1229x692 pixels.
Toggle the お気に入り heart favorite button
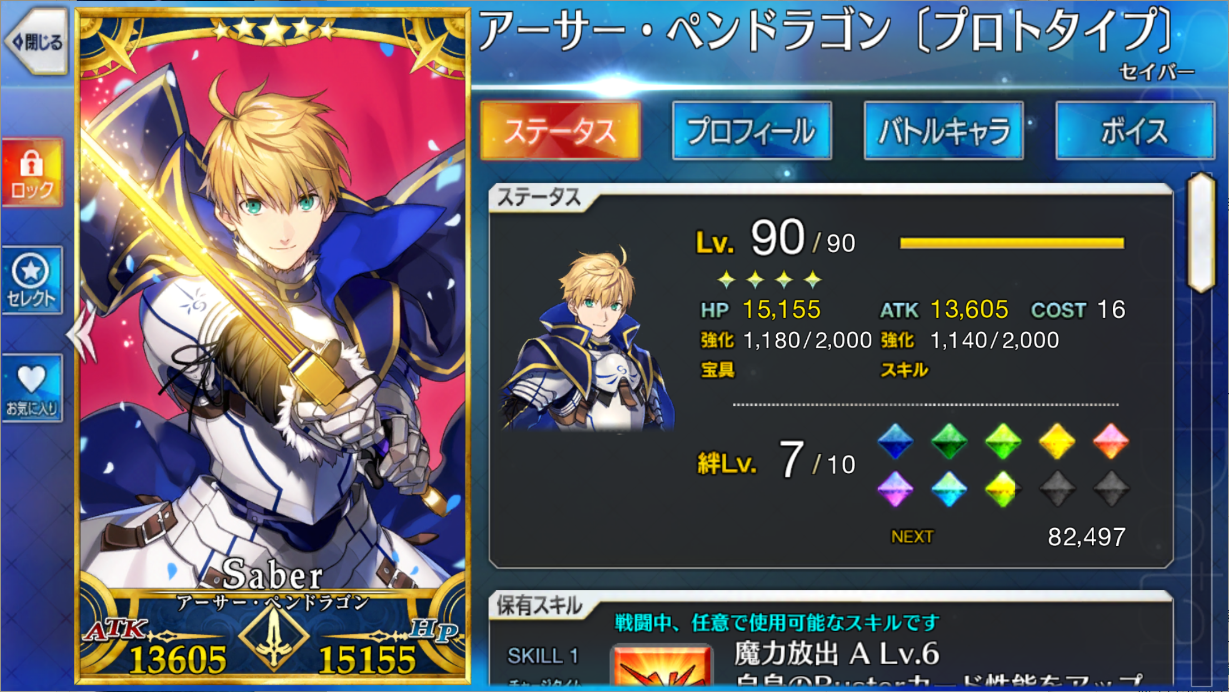(32, 388)
